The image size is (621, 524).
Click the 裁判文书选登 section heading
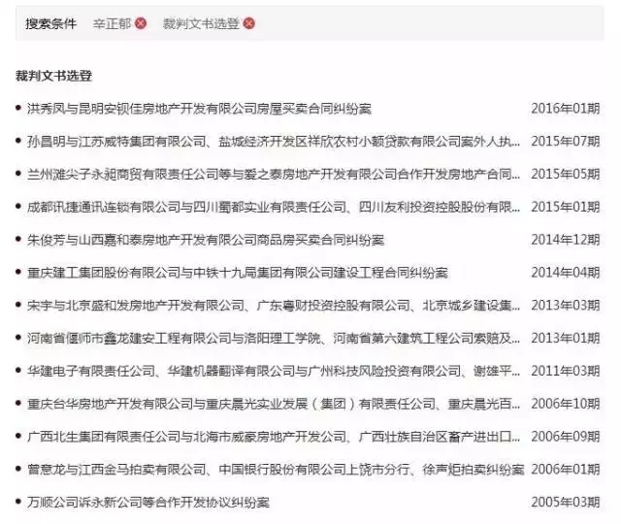click(53, 76)
